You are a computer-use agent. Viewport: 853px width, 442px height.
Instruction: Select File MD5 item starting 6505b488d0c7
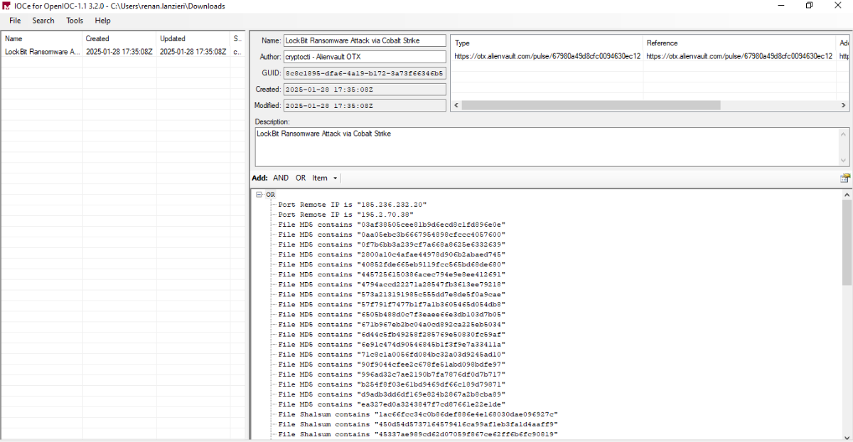coord(392,314)
